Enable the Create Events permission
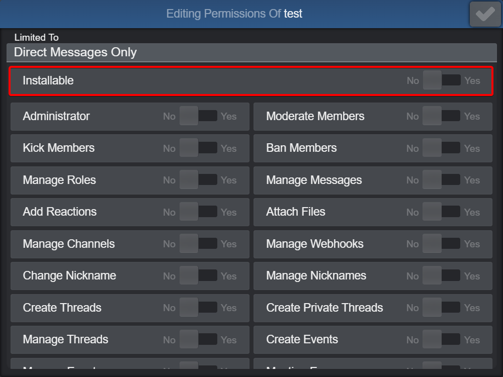The height and width of the screenshot is (377, 503). point(442,339)
